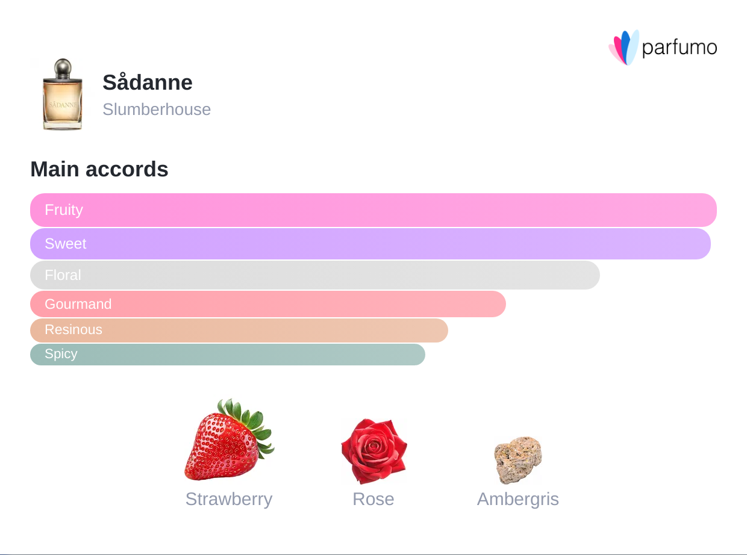Click the Main accords heading
747x555 pixels.
[99, 169]
